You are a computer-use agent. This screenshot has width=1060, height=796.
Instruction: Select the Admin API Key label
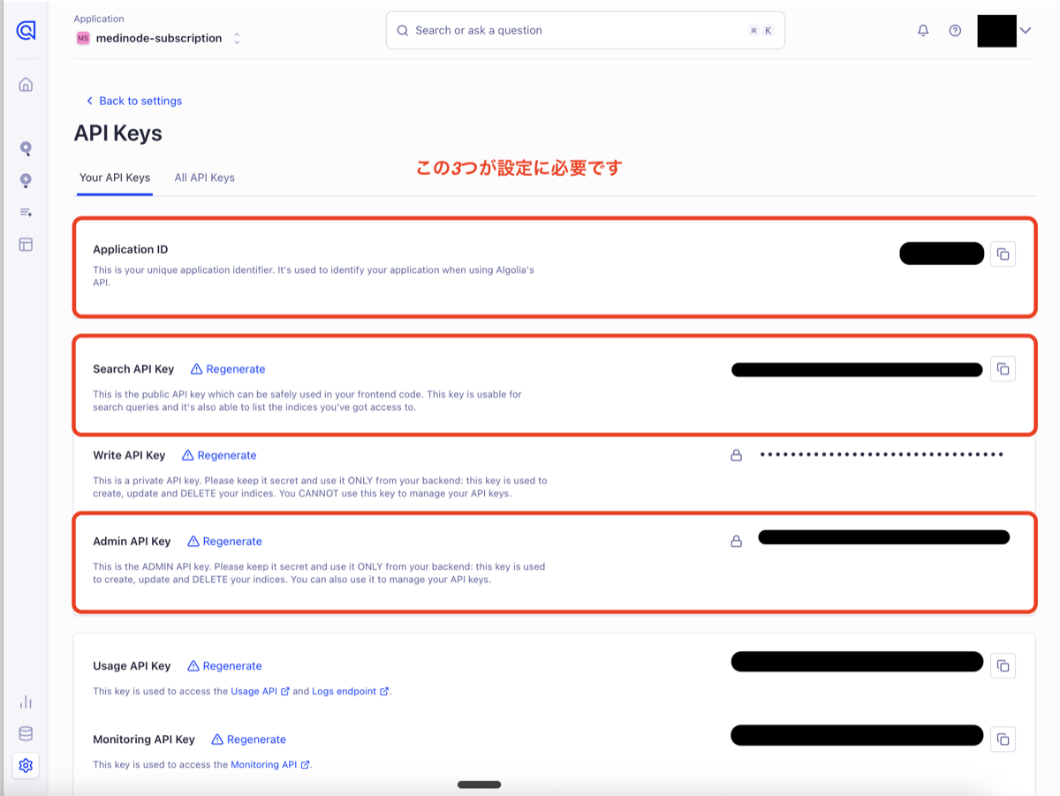[x=132, y=541]
